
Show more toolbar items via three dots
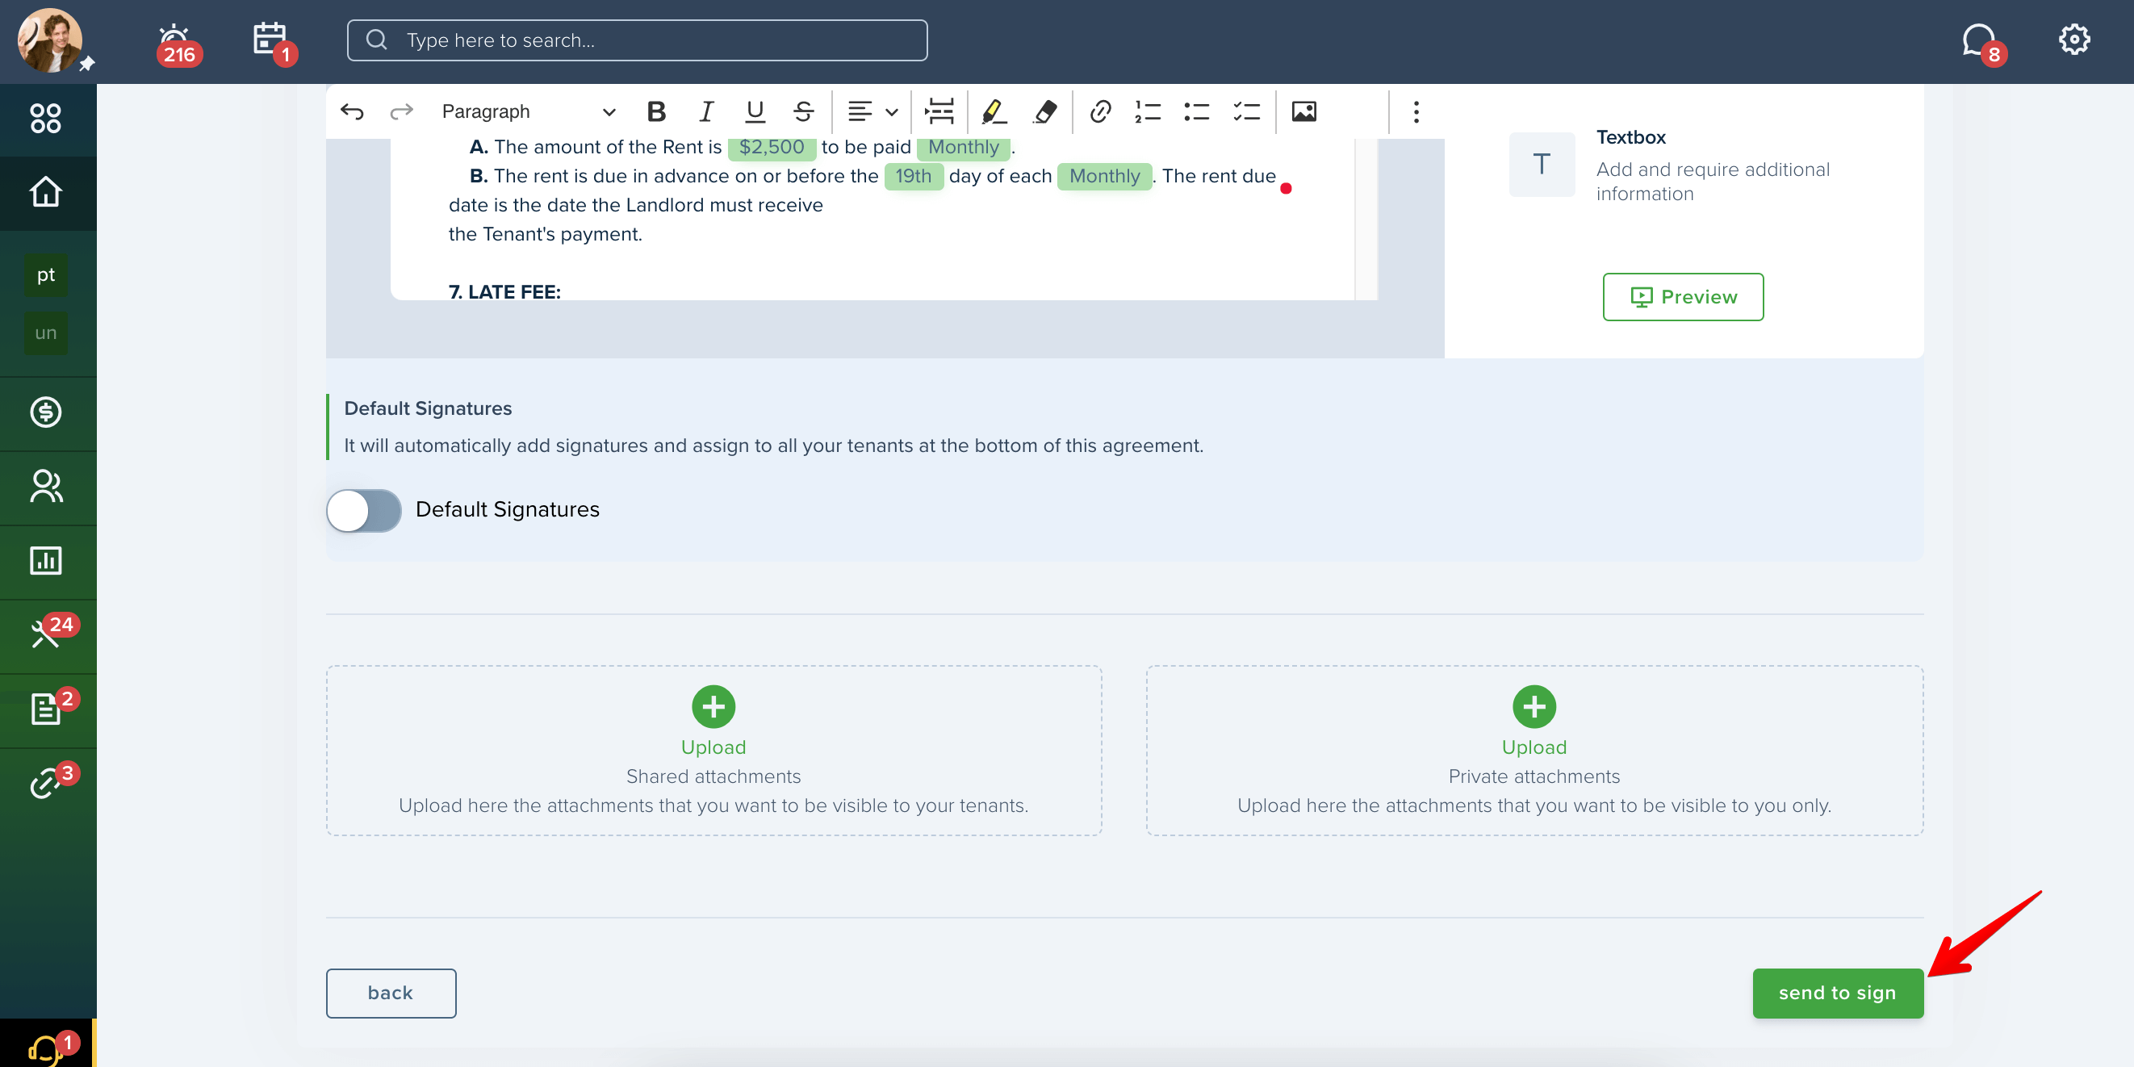1416,112
